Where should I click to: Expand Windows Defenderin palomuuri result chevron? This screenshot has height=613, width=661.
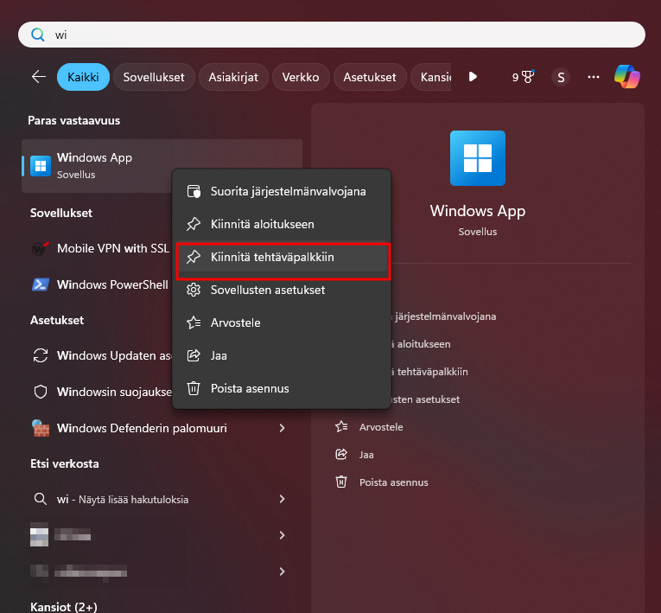coord(282,428)
